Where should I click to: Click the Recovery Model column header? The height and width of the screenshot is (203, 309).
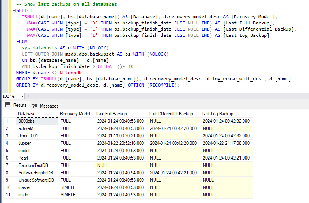click(75, 114)
